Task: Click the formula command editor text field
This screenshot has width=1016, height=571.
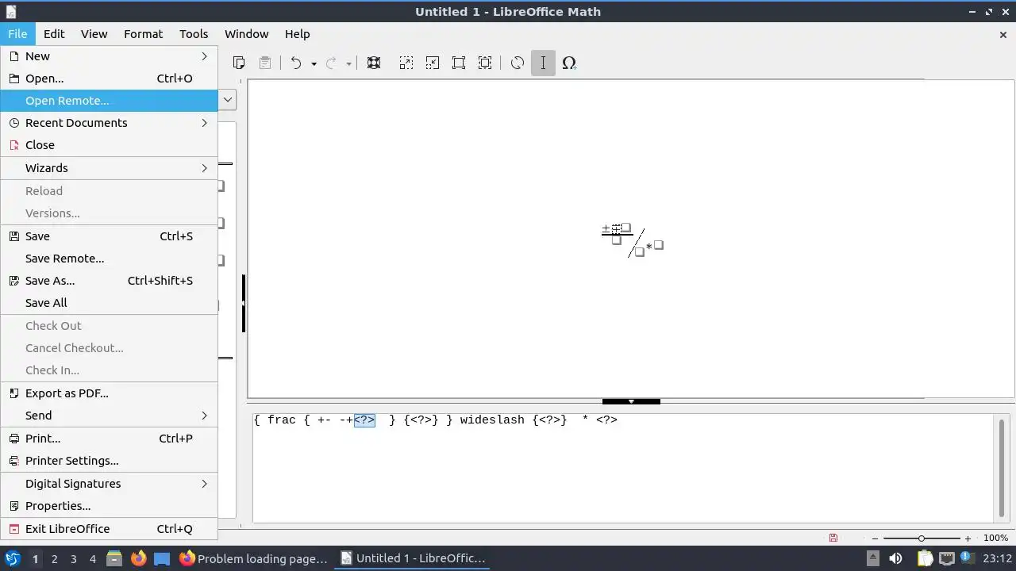Action: (623, 468)
